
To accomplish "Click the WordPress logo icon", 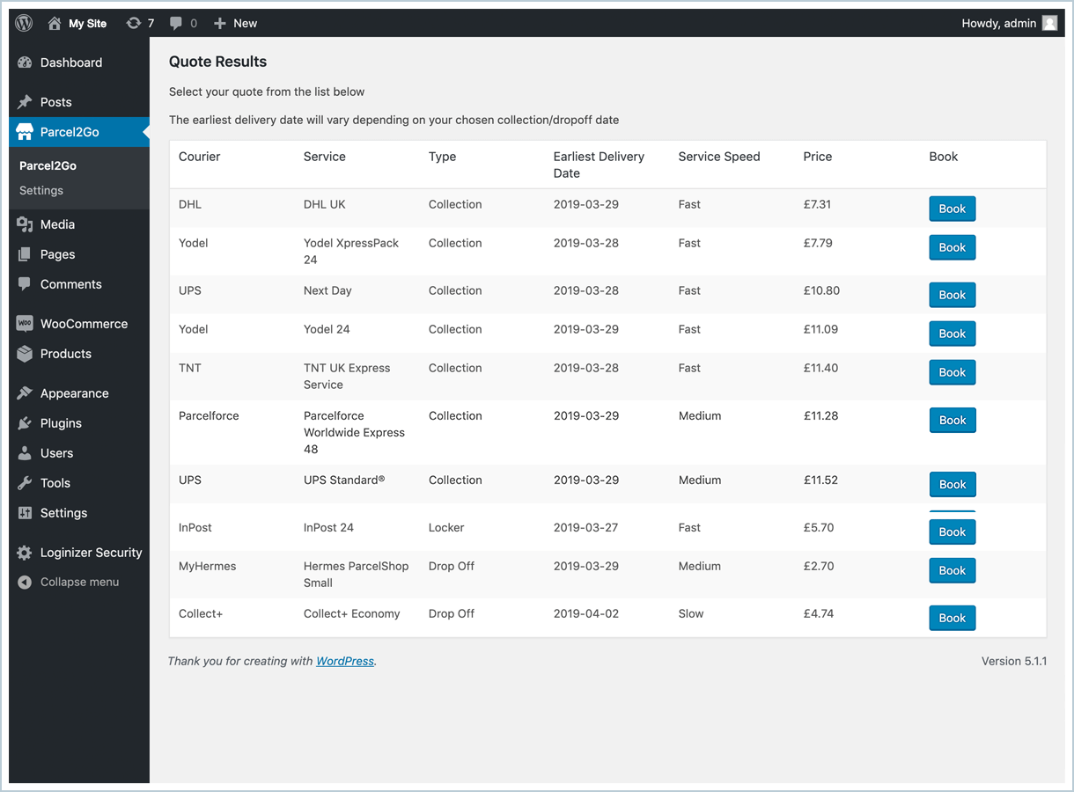I will [x=24, y=24].
